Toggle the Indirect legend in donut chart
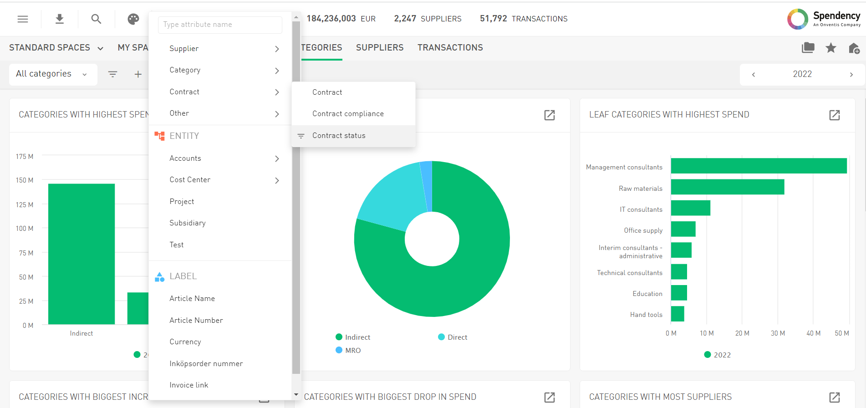Image resolution: width=866 pixels, height=408 pixels. tap(353, 337)
